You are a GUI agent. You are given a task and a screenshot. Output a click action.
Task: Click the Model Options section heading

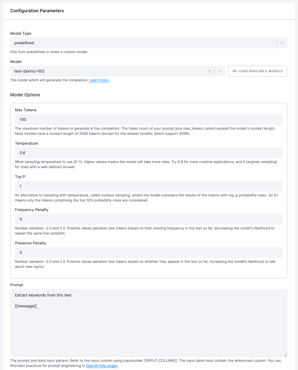click(25, 95)
